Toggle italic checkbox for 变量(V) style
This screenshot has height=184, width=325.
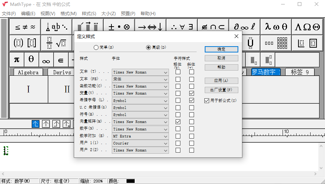[191, 93]
